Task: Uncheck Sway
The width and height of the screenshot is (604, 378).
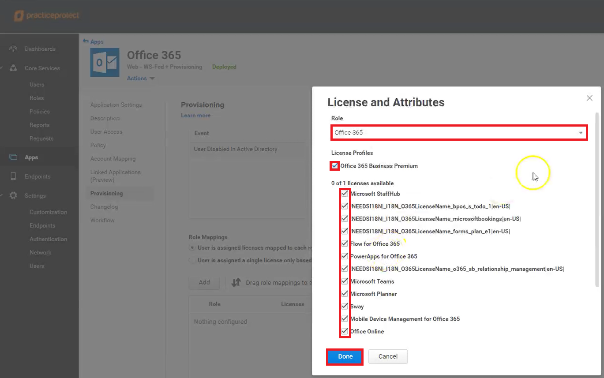Action: (x=345, y=306)
